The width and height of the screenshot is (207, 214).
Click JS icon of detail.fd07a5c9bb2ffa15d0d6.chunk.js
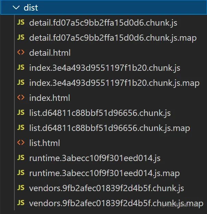click(21, 22)
